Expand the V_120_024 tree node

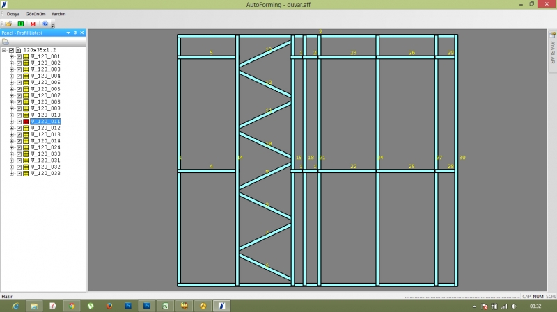click(12, 148)
